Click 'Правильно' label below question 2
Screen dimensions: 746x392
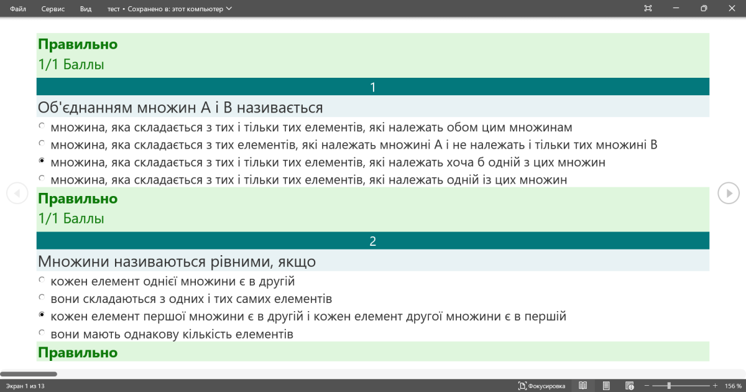(78, 353)
